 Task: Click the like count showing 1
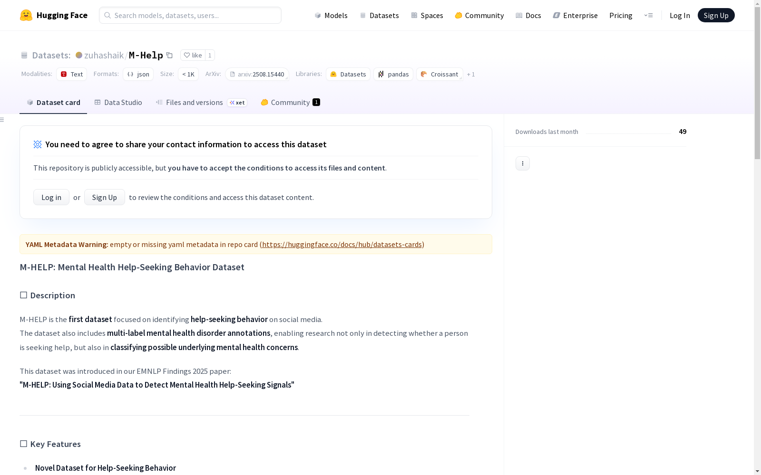[x=210, y=55]
